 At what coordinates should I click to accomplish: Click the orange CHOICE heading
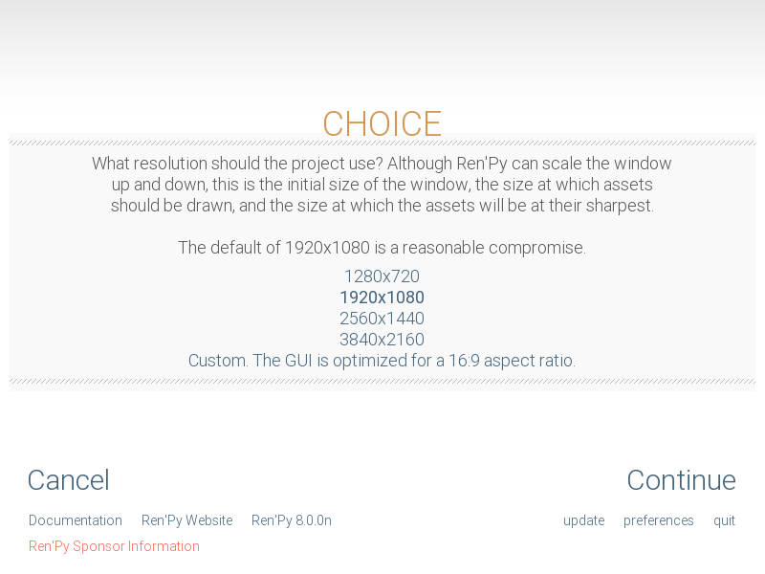click(x=382, y=123)
